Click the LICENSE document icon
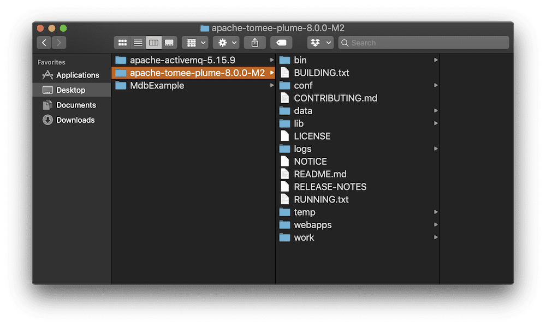 [285, 136]
